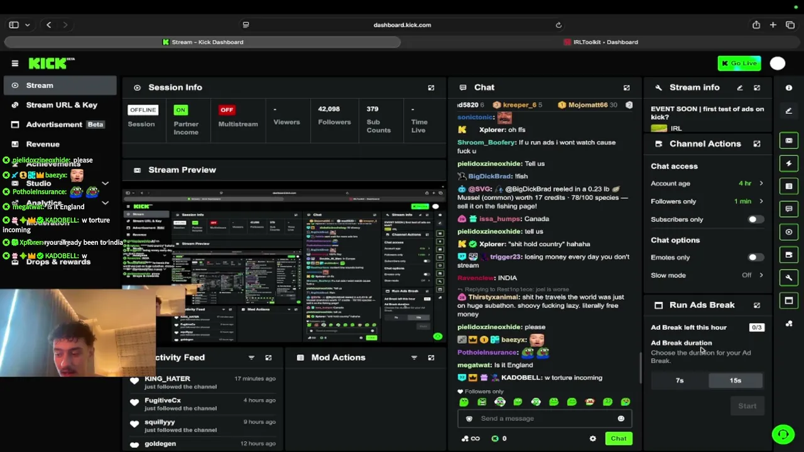Open Activity Feed filter dropdown
The width and height of the screenshot is (804, 452).
pyautogui.click(x=251, y=358)
